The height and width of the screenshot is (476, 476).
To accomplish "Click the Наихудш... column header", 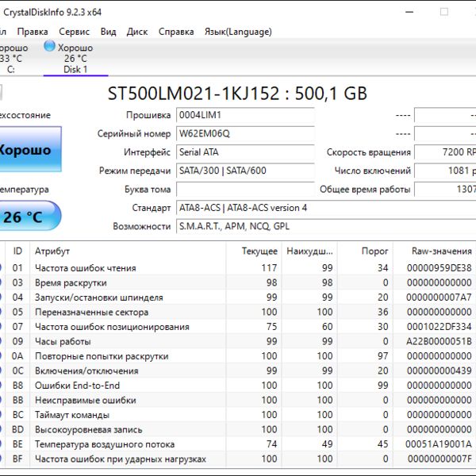I will coord(309,251).
